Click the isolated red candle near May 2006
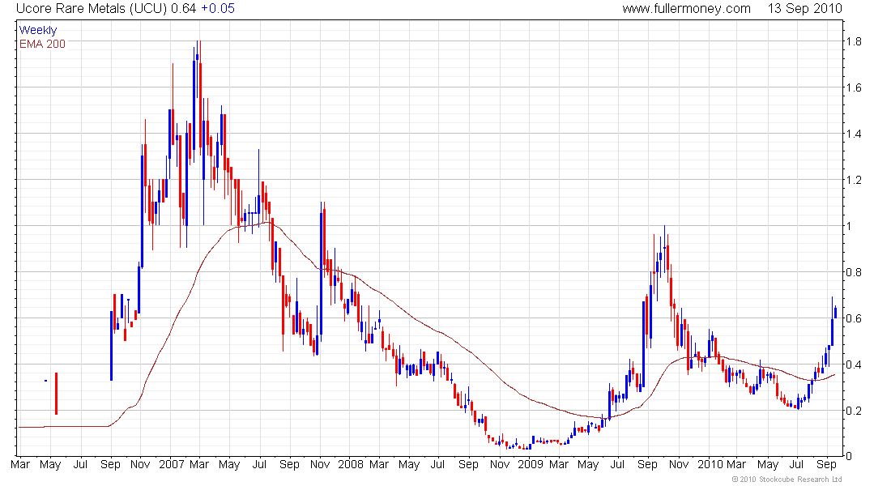Image resolution: width=891 pixels, height=486 pixels. pos(56,394)
